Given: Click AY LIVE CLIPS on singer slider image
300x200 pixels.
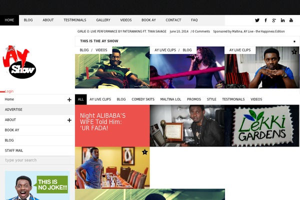Looking at the screenshot, I should pos(165,50).
